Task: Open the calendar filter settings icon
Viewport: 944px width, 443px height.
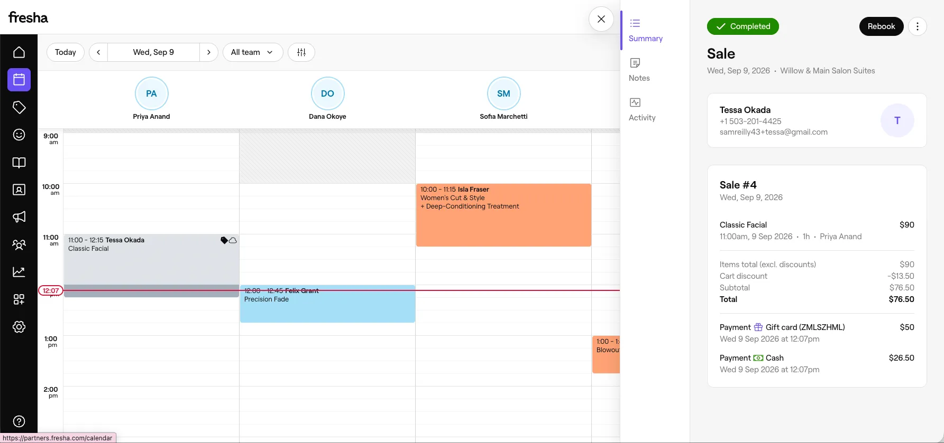Action: point(301,52)
